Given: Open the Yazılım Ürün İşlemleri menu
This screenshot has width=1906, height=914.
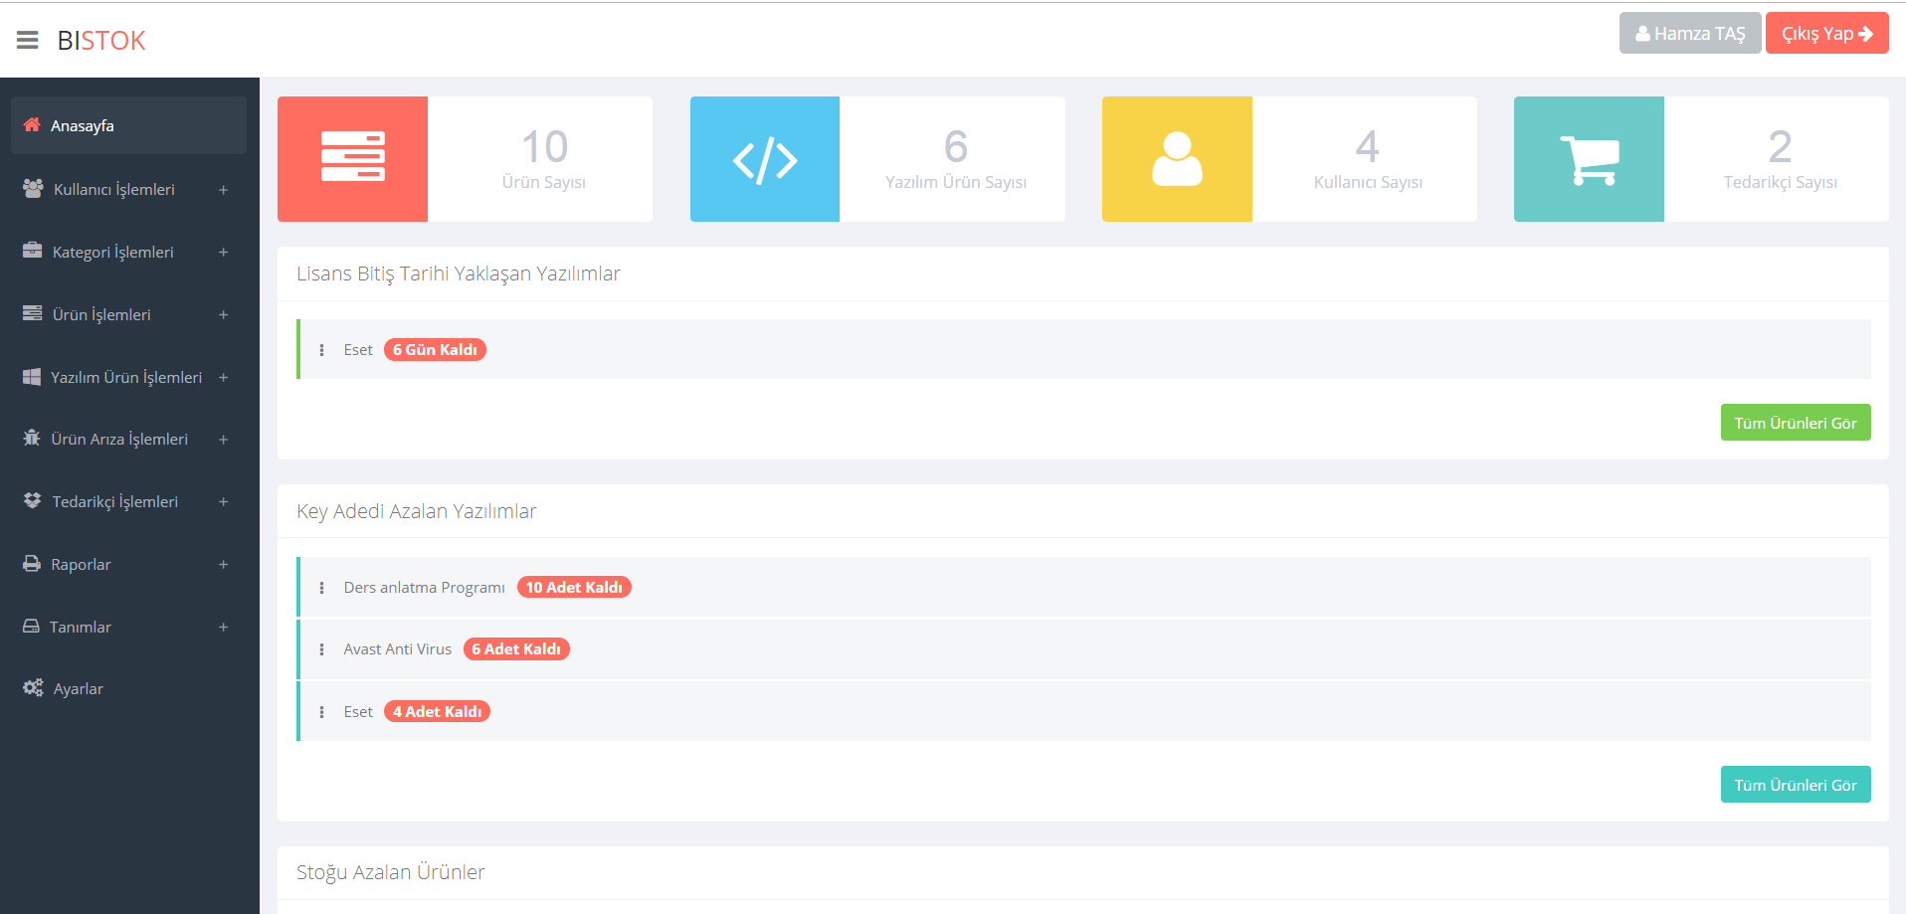Looking at the screenshot, I should (x=128, y=377).
